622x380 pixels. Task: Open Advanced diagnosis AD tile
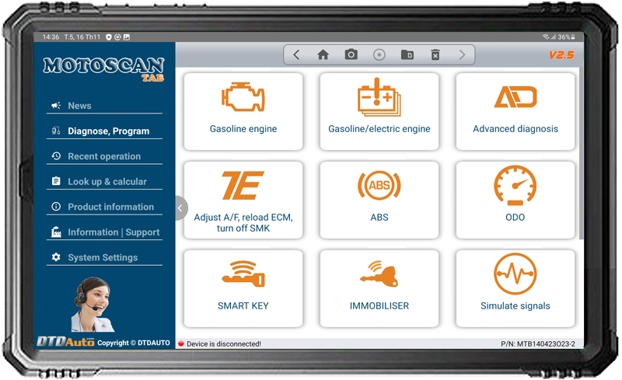click(515, 111)
